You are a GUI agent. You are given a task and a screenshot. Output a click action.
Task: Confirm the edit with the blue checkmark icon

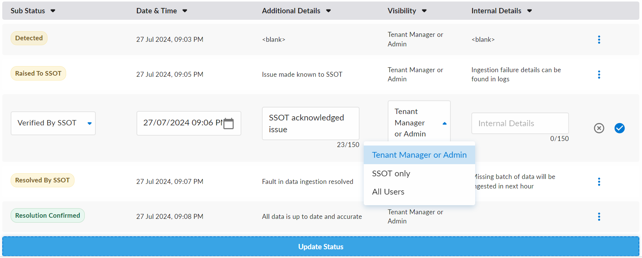(620, 128)
